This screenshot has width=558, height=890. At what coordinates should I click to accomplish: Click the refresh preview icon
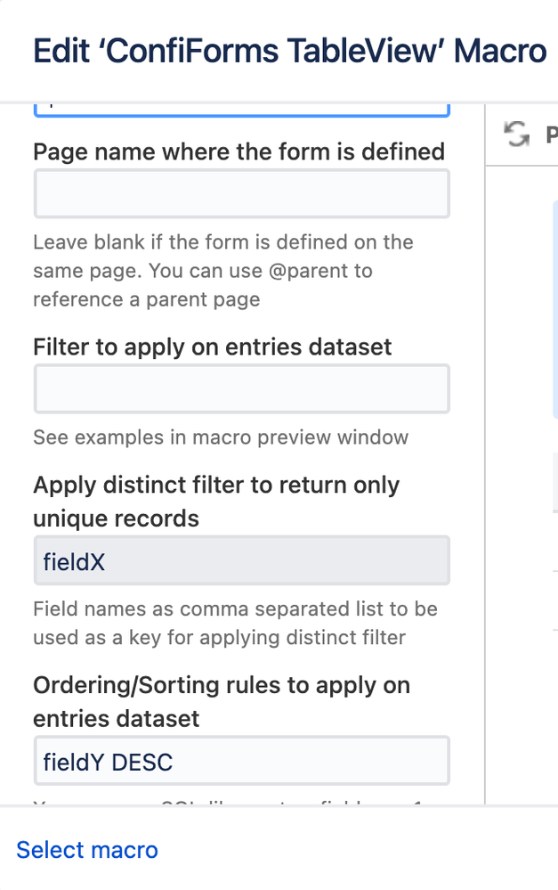[x=516, y=135]
